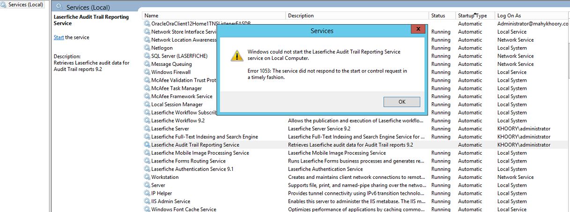Click the gear icon beside Message Queuing

pos(147,64)
